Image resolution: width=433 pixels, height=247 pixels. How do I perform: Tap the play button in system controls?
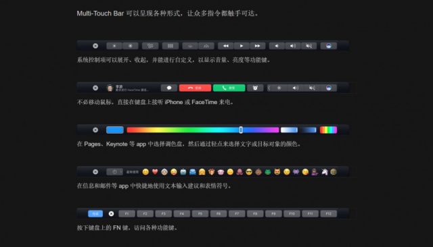242,46
